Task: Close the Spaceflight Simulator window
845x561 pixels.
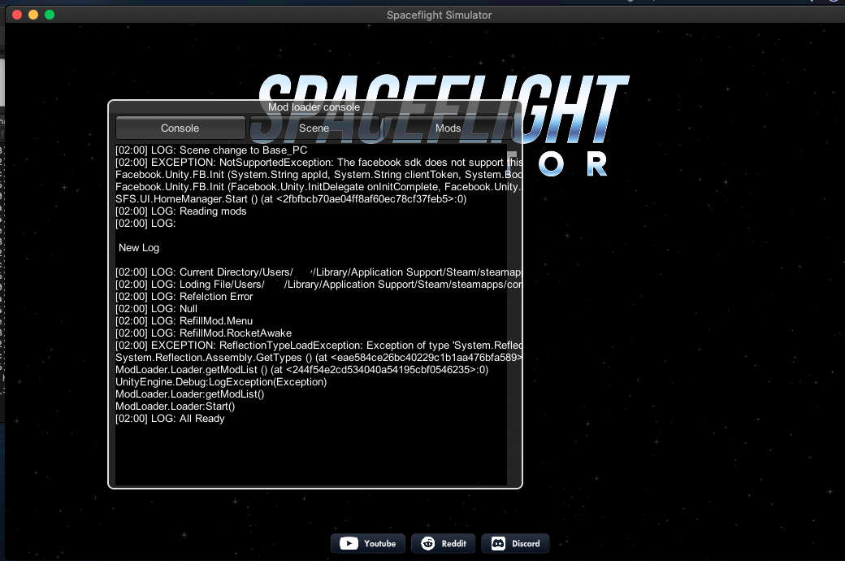Action: click(17, 15)
